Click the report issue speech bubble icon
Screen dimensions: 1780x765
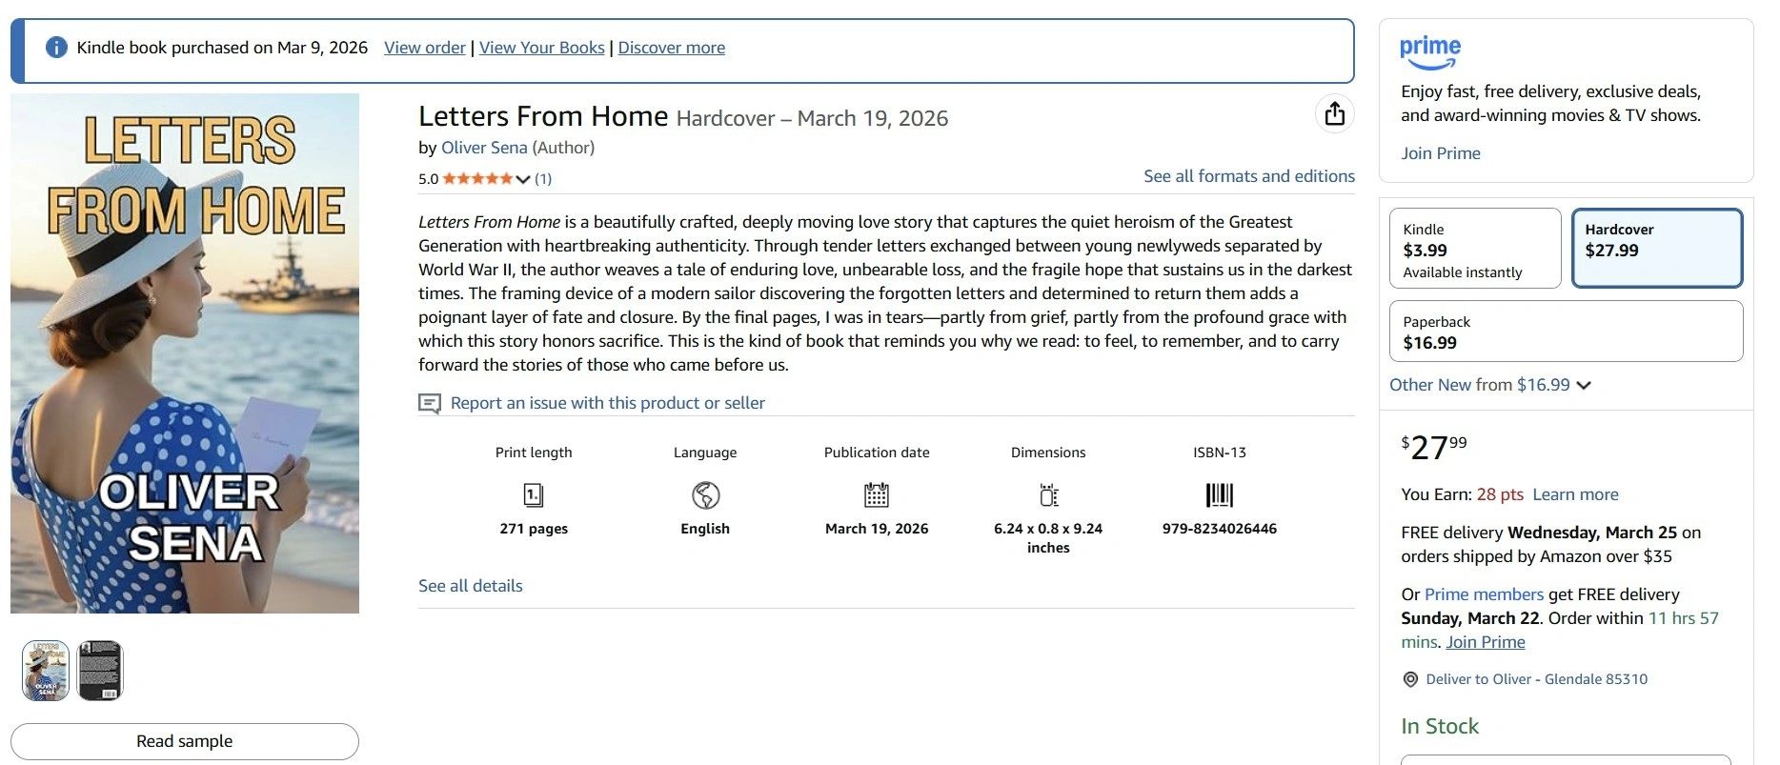[x=430, y=404]
